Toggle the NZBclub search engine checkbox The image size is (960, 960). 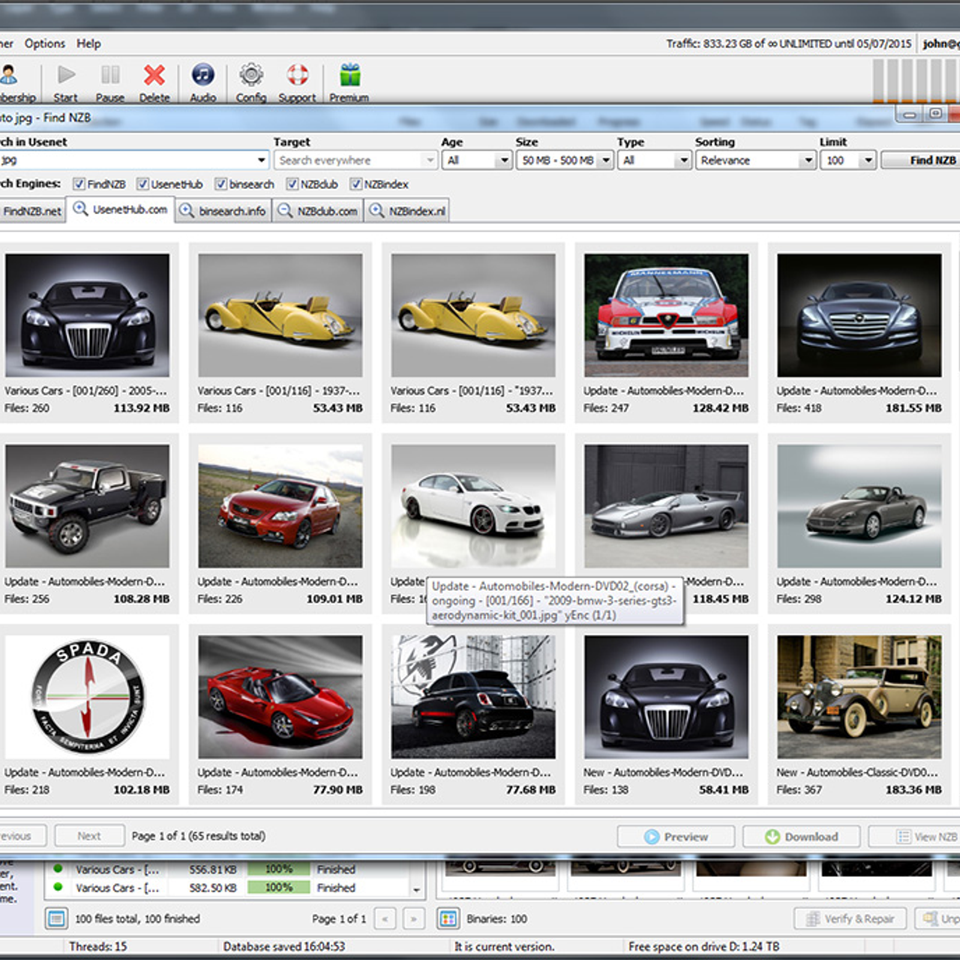292,184
